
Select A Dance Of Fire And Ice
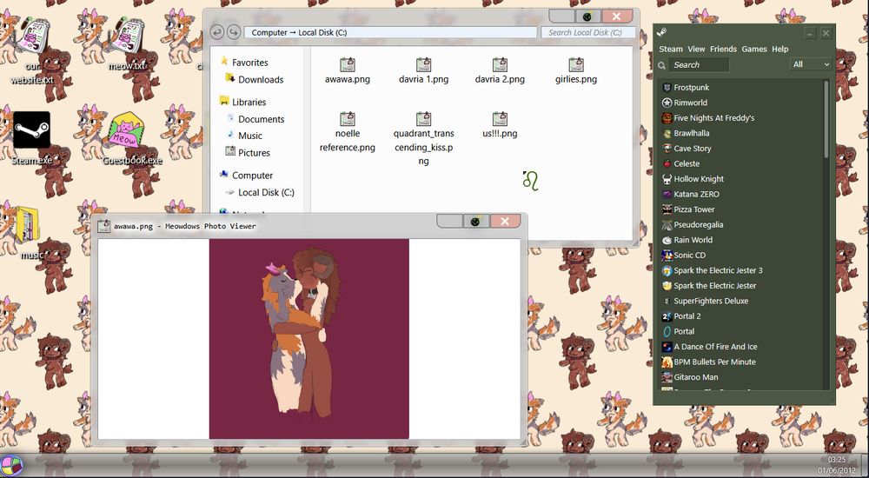[x=715, y=347]
